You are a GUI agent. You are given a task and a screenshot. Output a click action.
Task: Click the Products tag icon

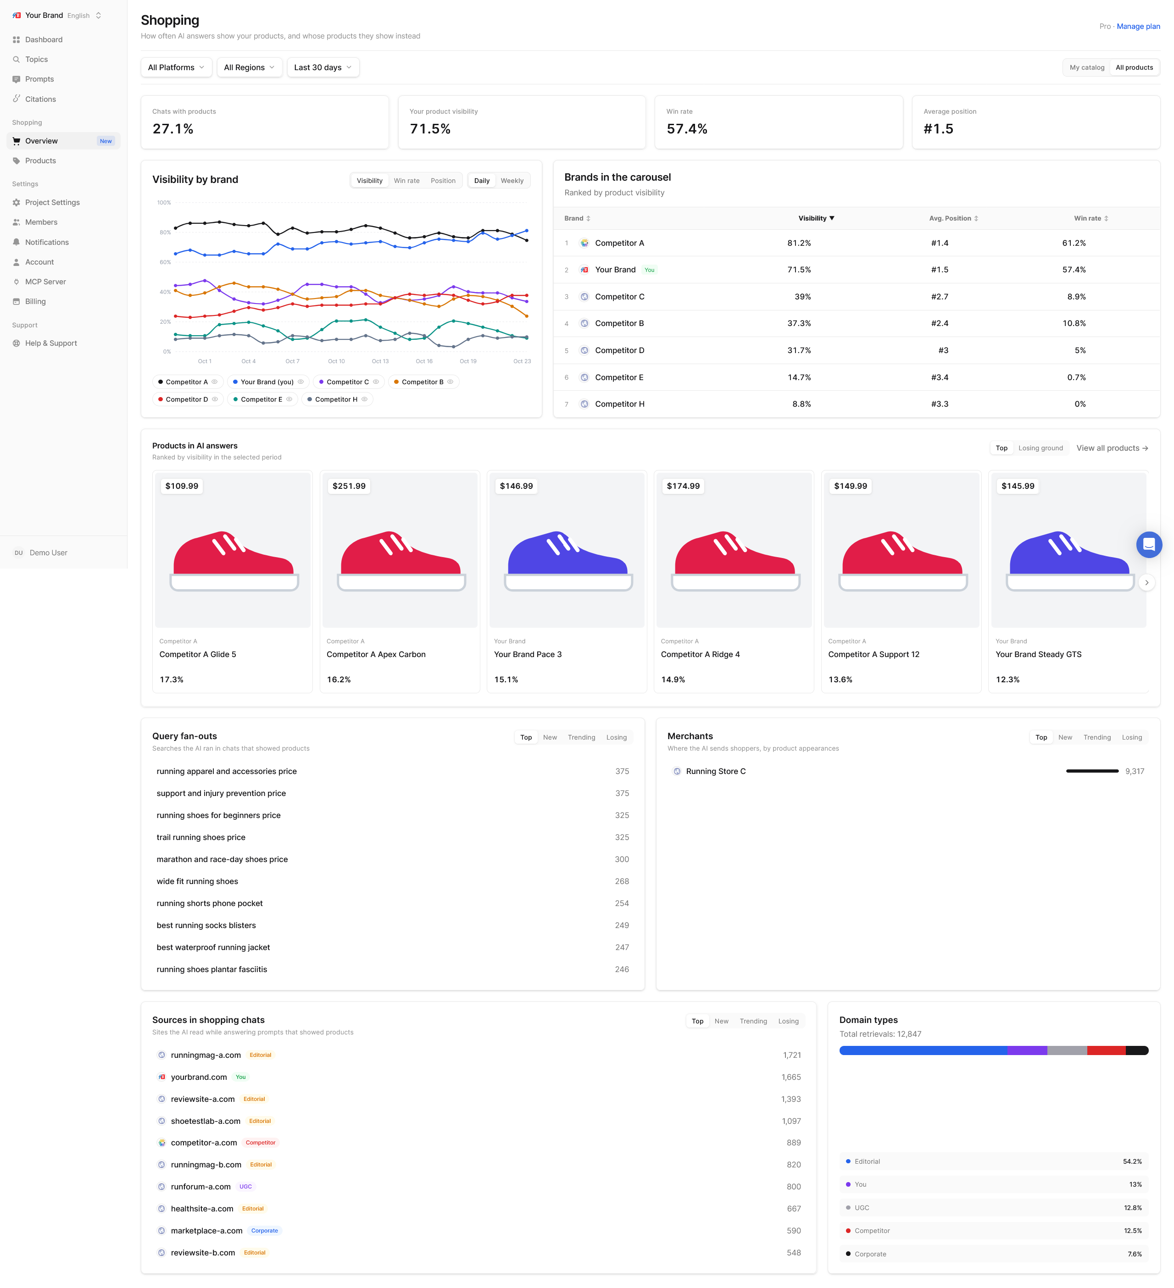pos(17,161)
